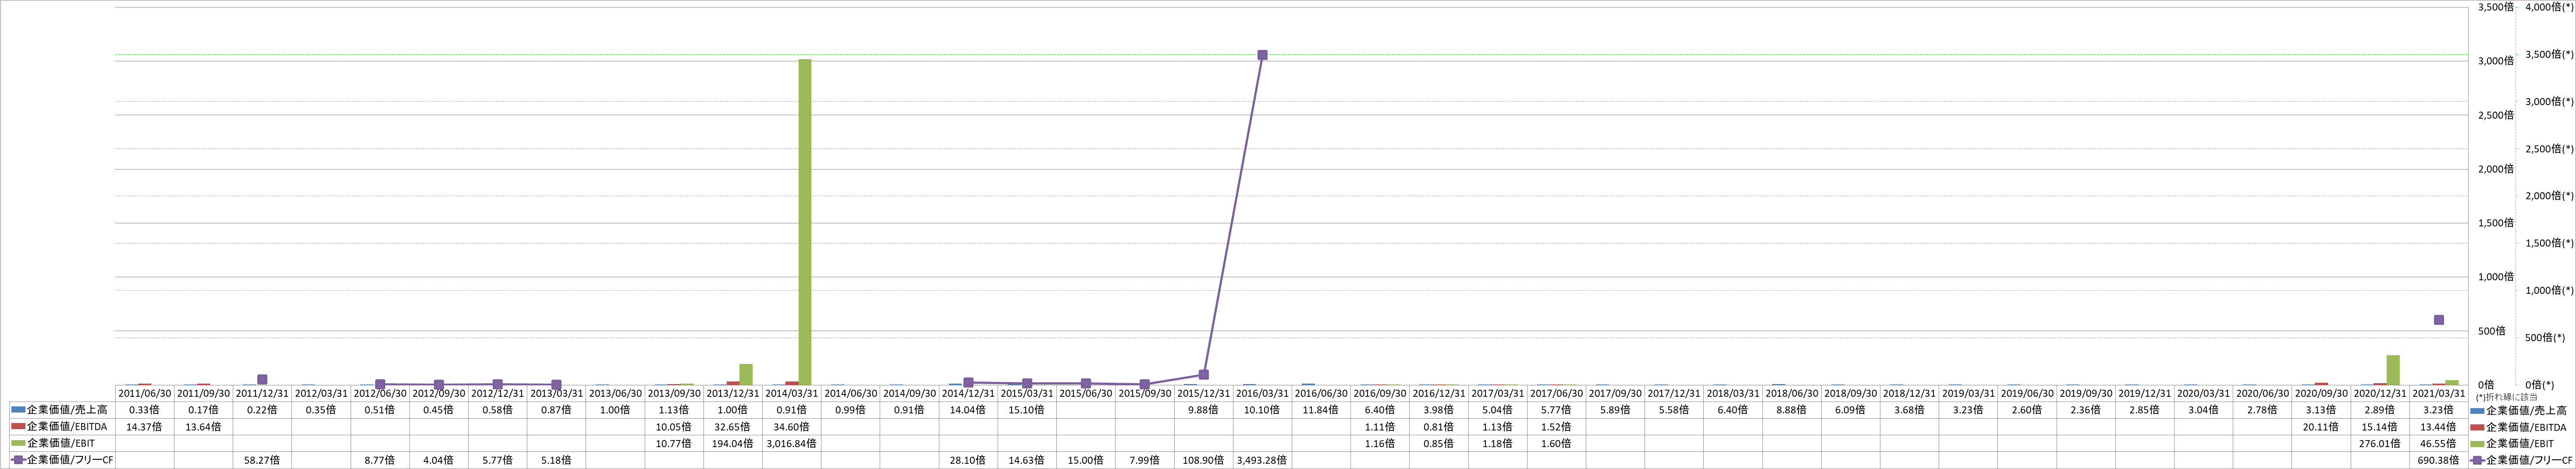This screenshot has width=2576, height=469.
Task: Click the cell showing 58.27倍
Action: (x=262, y=460)
